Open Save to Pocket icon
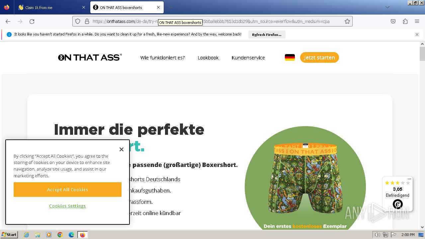 click(393, 21)
